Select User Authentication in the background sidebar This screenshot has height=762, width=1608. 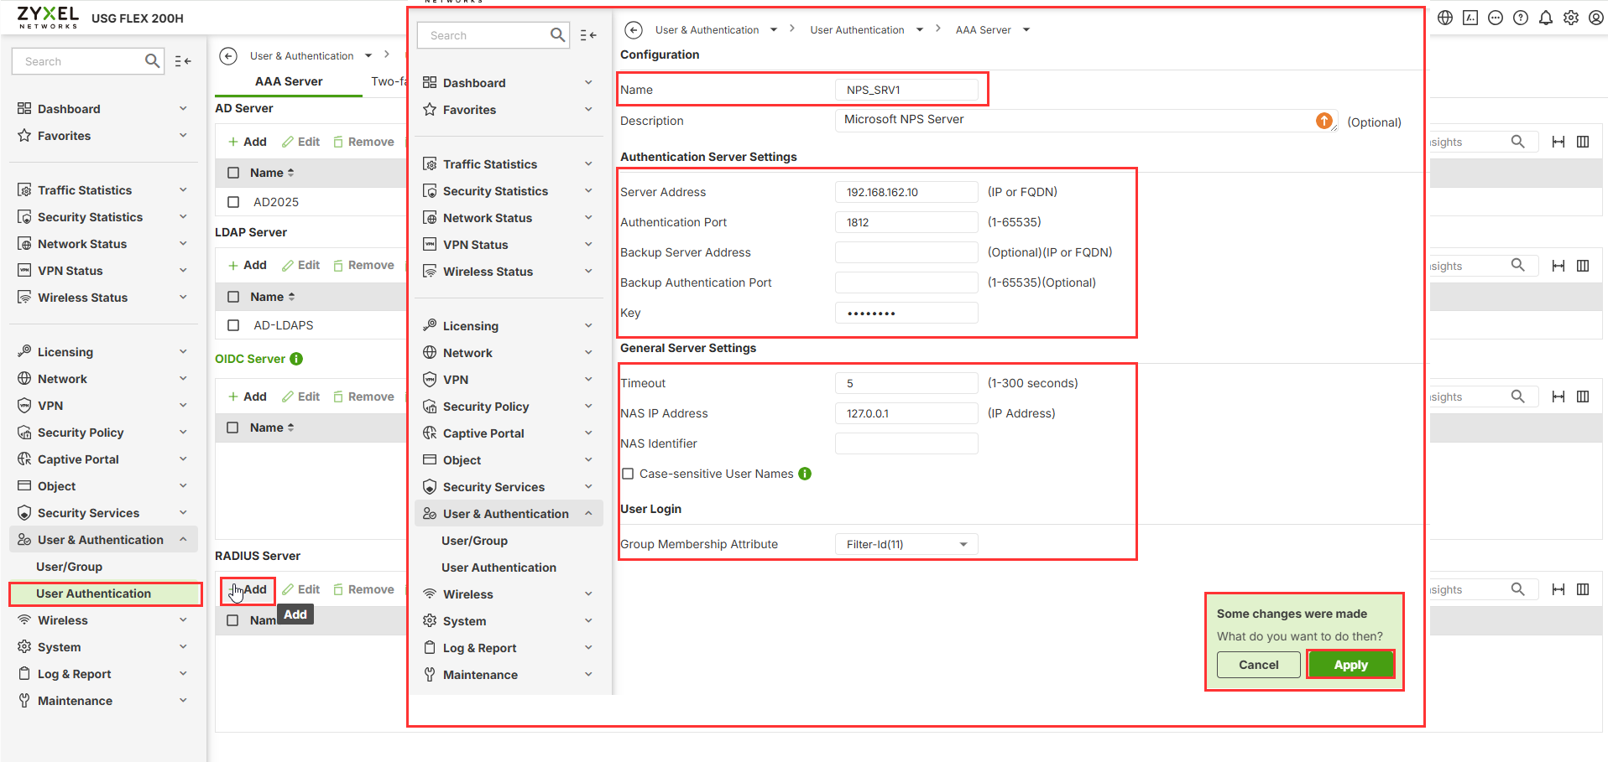pyautogui.click(x=105, y=594)
